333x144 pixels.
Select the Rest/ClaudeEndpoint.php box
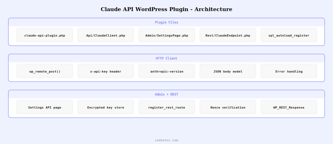coord(228,35)
